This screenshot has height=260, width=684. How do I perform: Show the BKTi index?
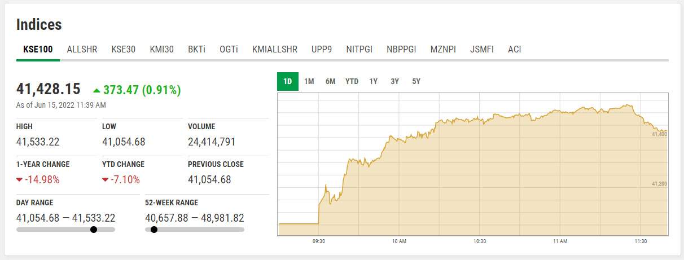pyautogui.click(x=196, y=49)
